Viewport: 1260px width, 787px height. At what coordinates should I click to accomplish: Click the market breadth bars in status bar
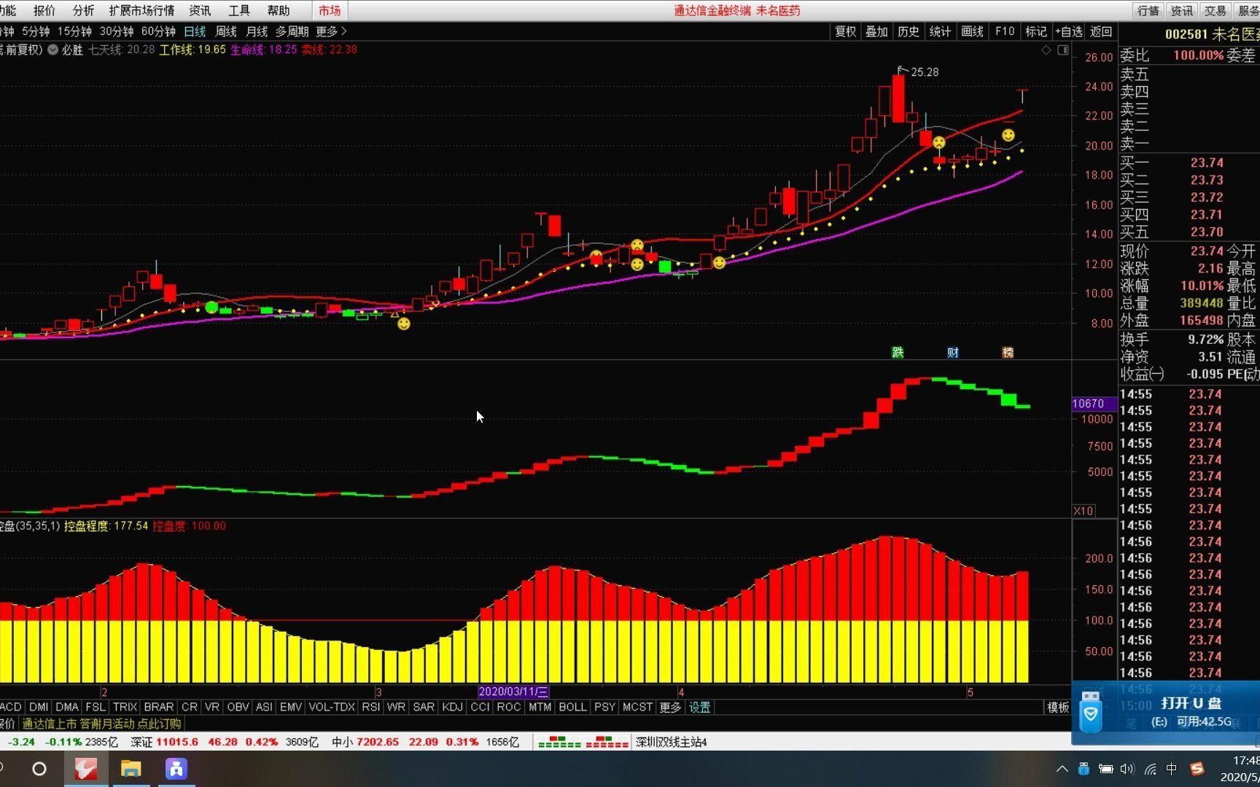[x=583, y=742]
